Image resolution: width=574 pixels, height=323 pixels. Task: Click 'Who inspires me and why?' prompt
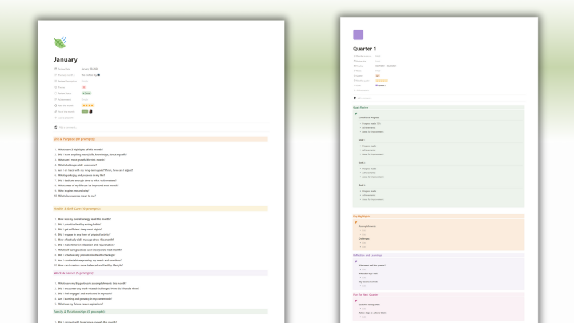(74, 190)
